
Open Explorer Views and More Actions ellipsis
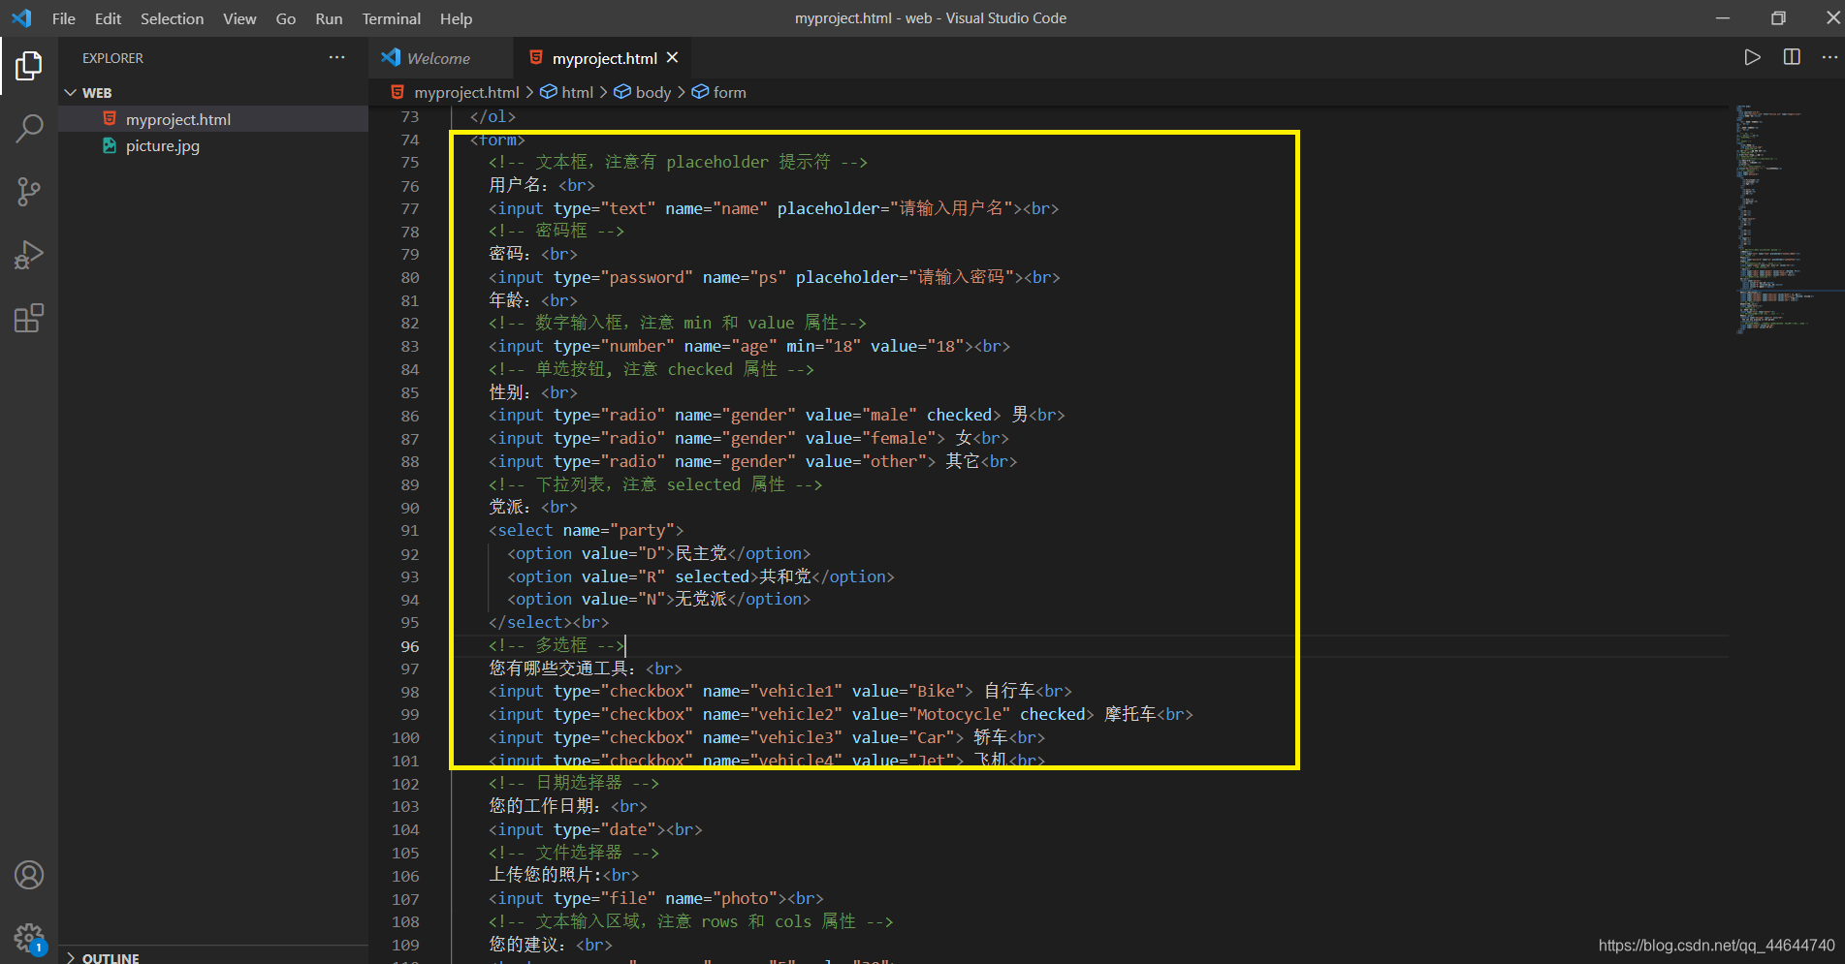pos(336,57)
